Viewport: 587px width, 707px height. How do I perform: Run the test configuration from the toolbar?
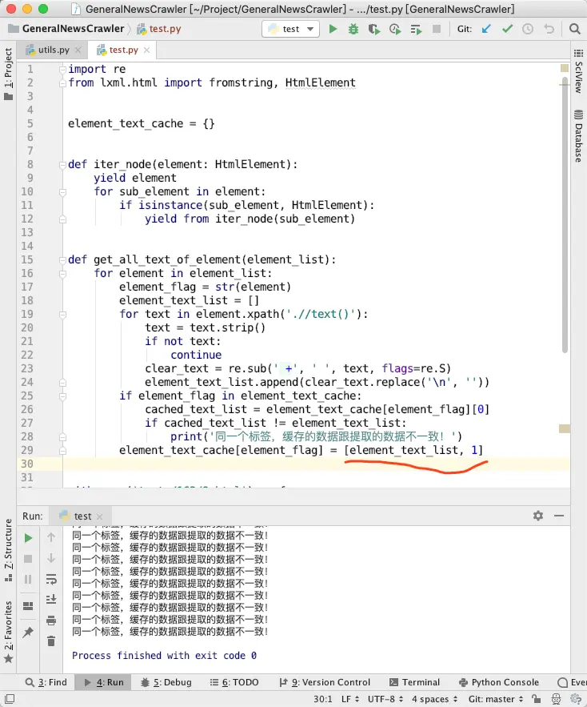(x=333, y=30)
